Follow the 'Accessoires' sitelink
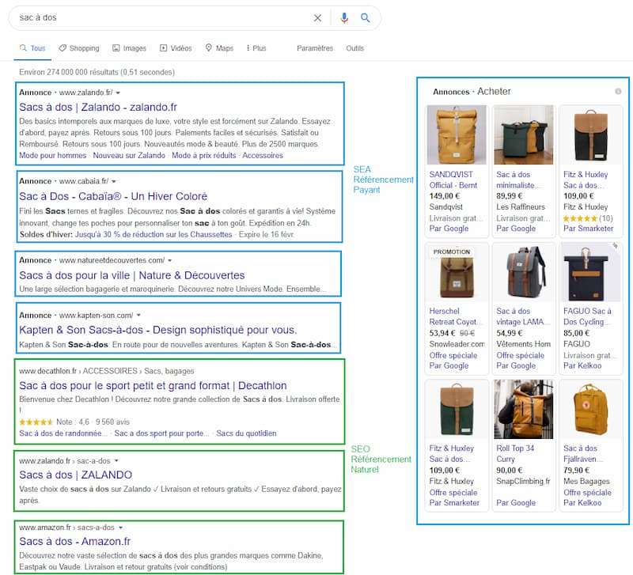Viewport: 633px width, 575px height. click(263, 155)
